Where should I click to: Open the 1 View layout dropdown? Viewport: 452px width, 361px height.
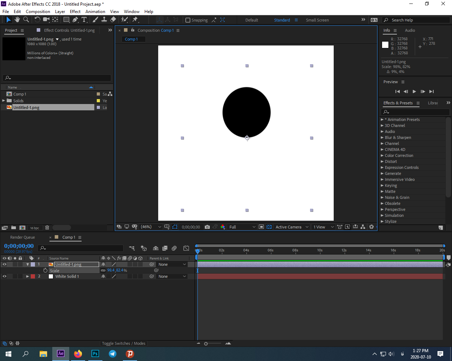(323, 227)
